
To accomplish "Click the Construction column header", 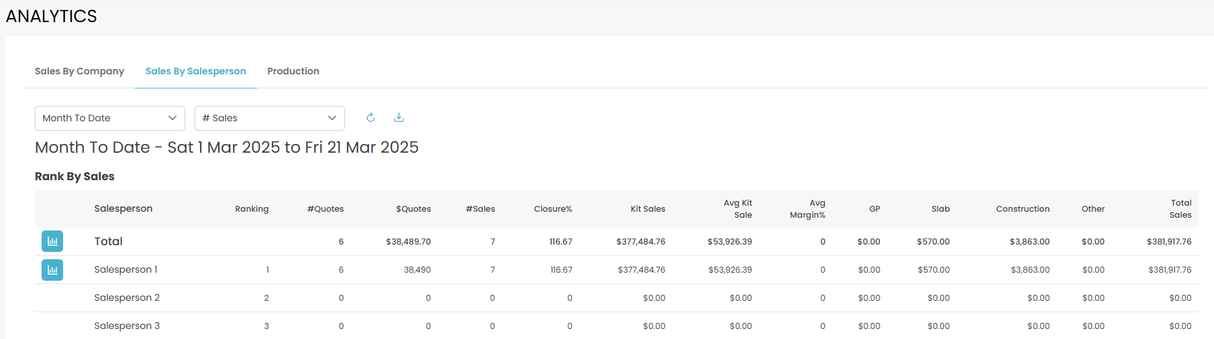I will click(x=1022, y=209).
